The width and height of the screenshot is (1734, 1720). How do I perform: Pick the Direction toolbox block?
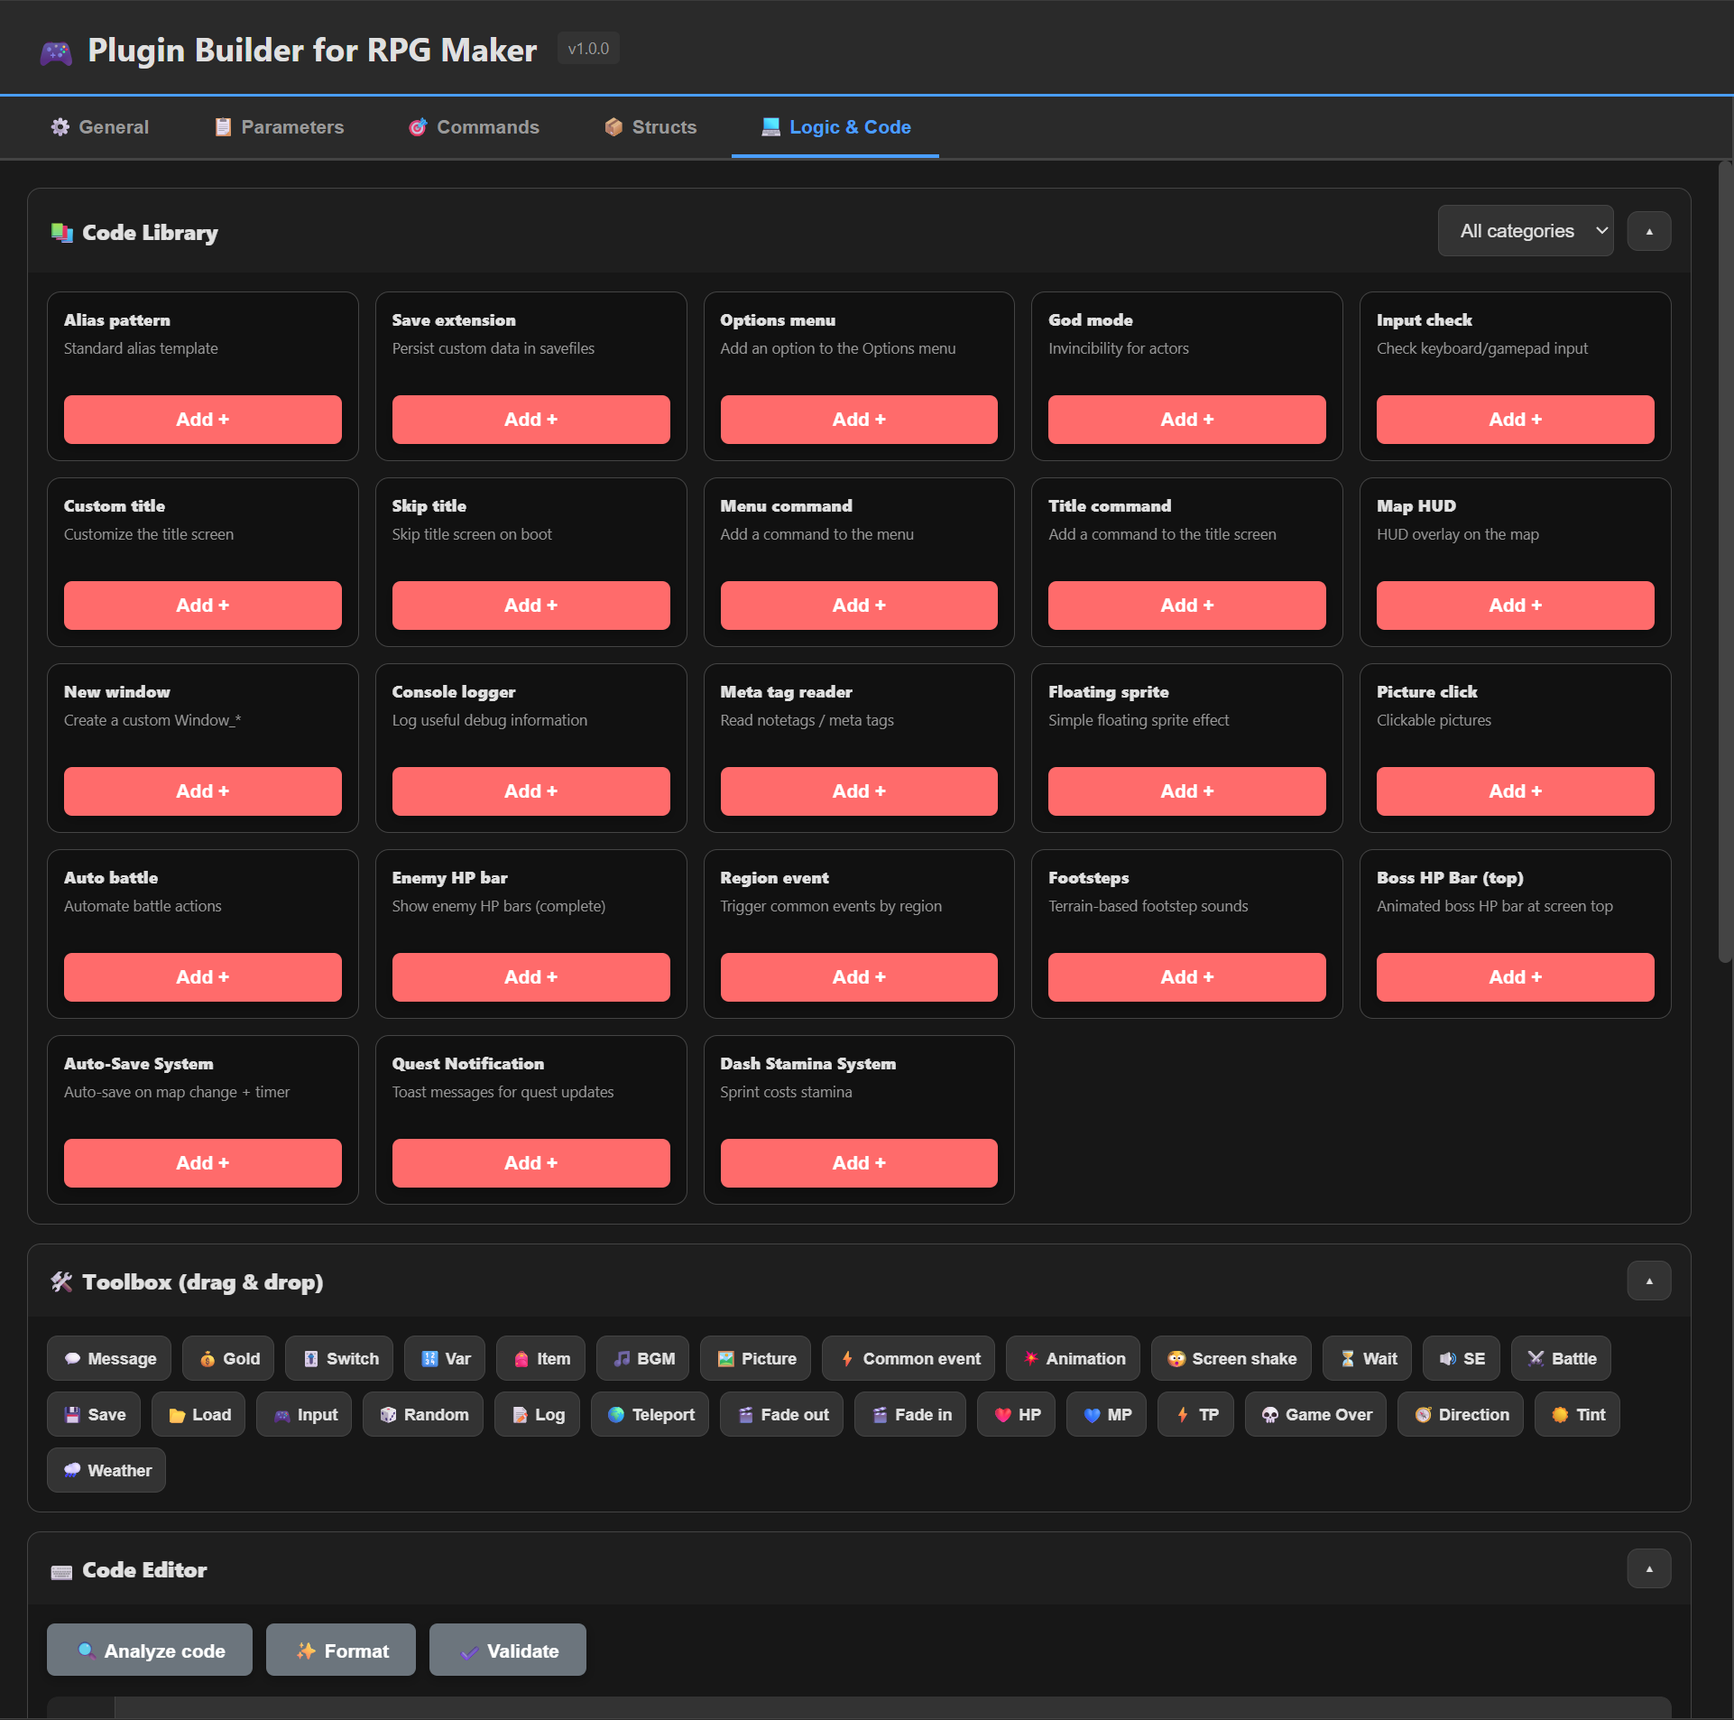coord(1459,1414)
